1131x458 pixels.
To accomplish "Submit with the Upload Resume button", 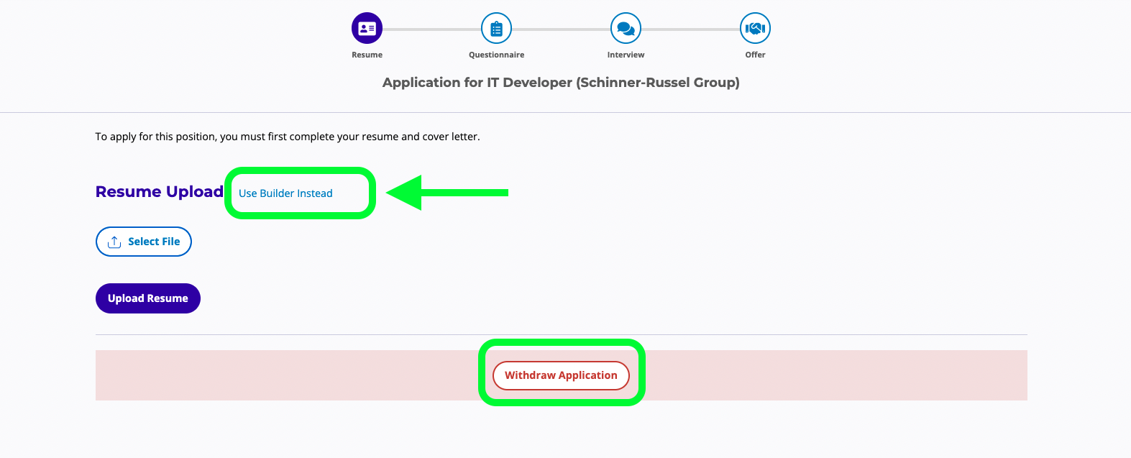I will (148, 298).
